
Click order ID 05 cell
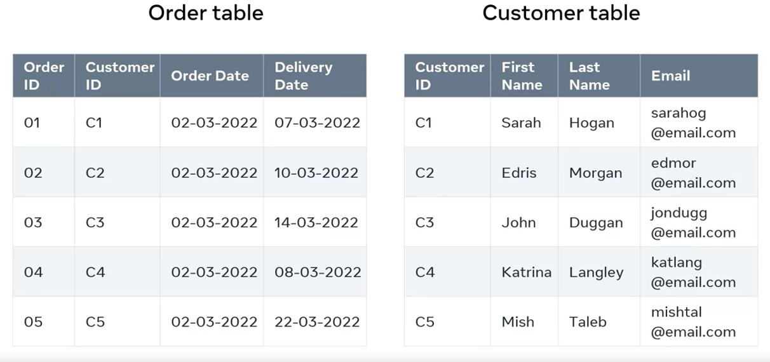[33, 322]
